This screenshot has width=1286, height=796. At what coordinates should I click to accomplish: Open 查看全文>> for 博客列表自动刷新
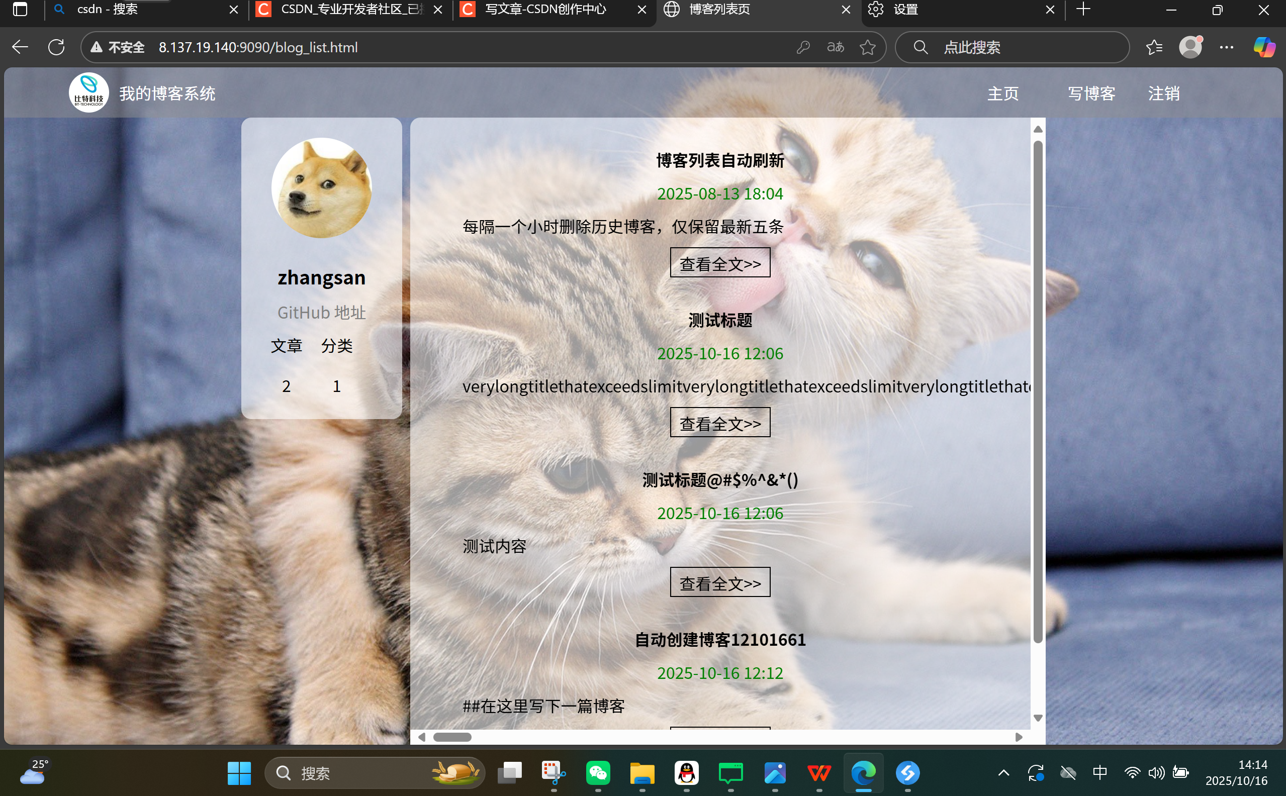click(720, 263)
